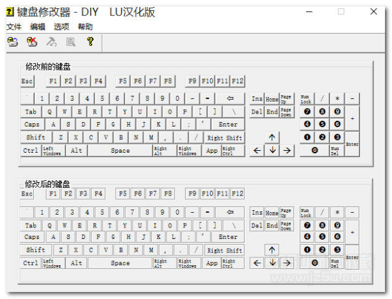The width and height of the screenshot is (392, 299).
Task: Click Tab key in 修改后的键盘
Action: [31, 226]
